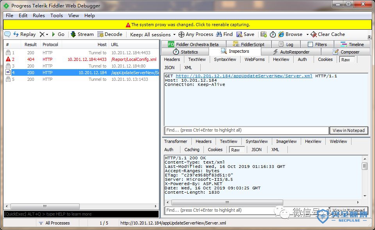Select session 5 tunnel lock icon

coord(8,79)
